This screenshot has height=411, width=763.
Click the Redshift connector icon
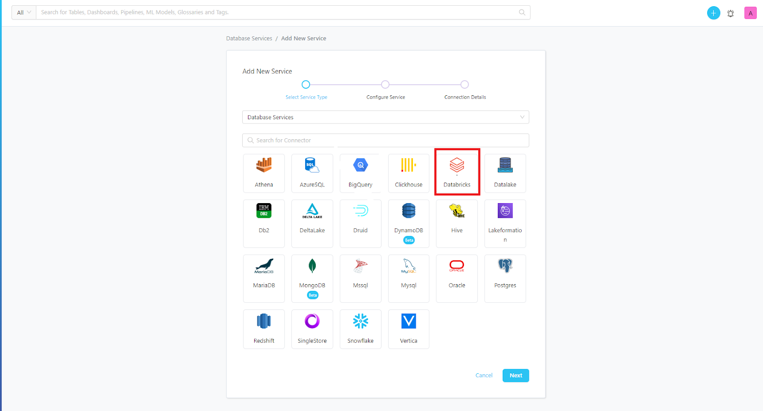pos(264,321)
